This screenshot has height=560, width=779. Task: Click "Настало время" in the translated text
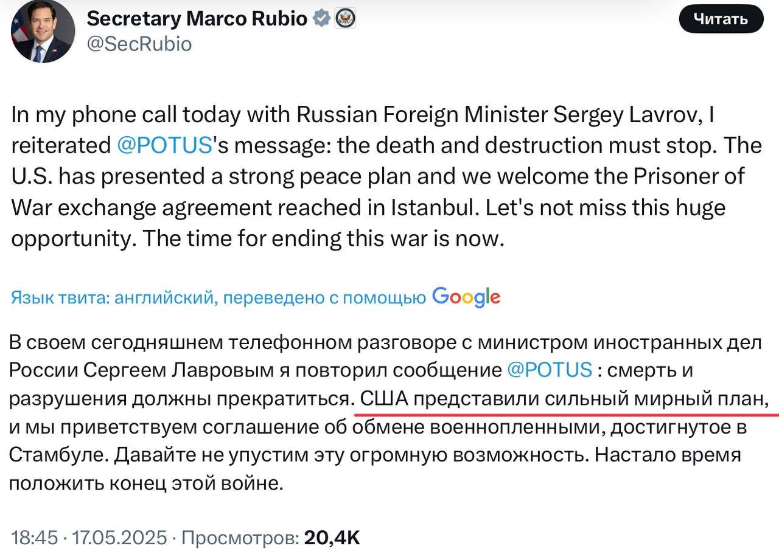(668, 455)
